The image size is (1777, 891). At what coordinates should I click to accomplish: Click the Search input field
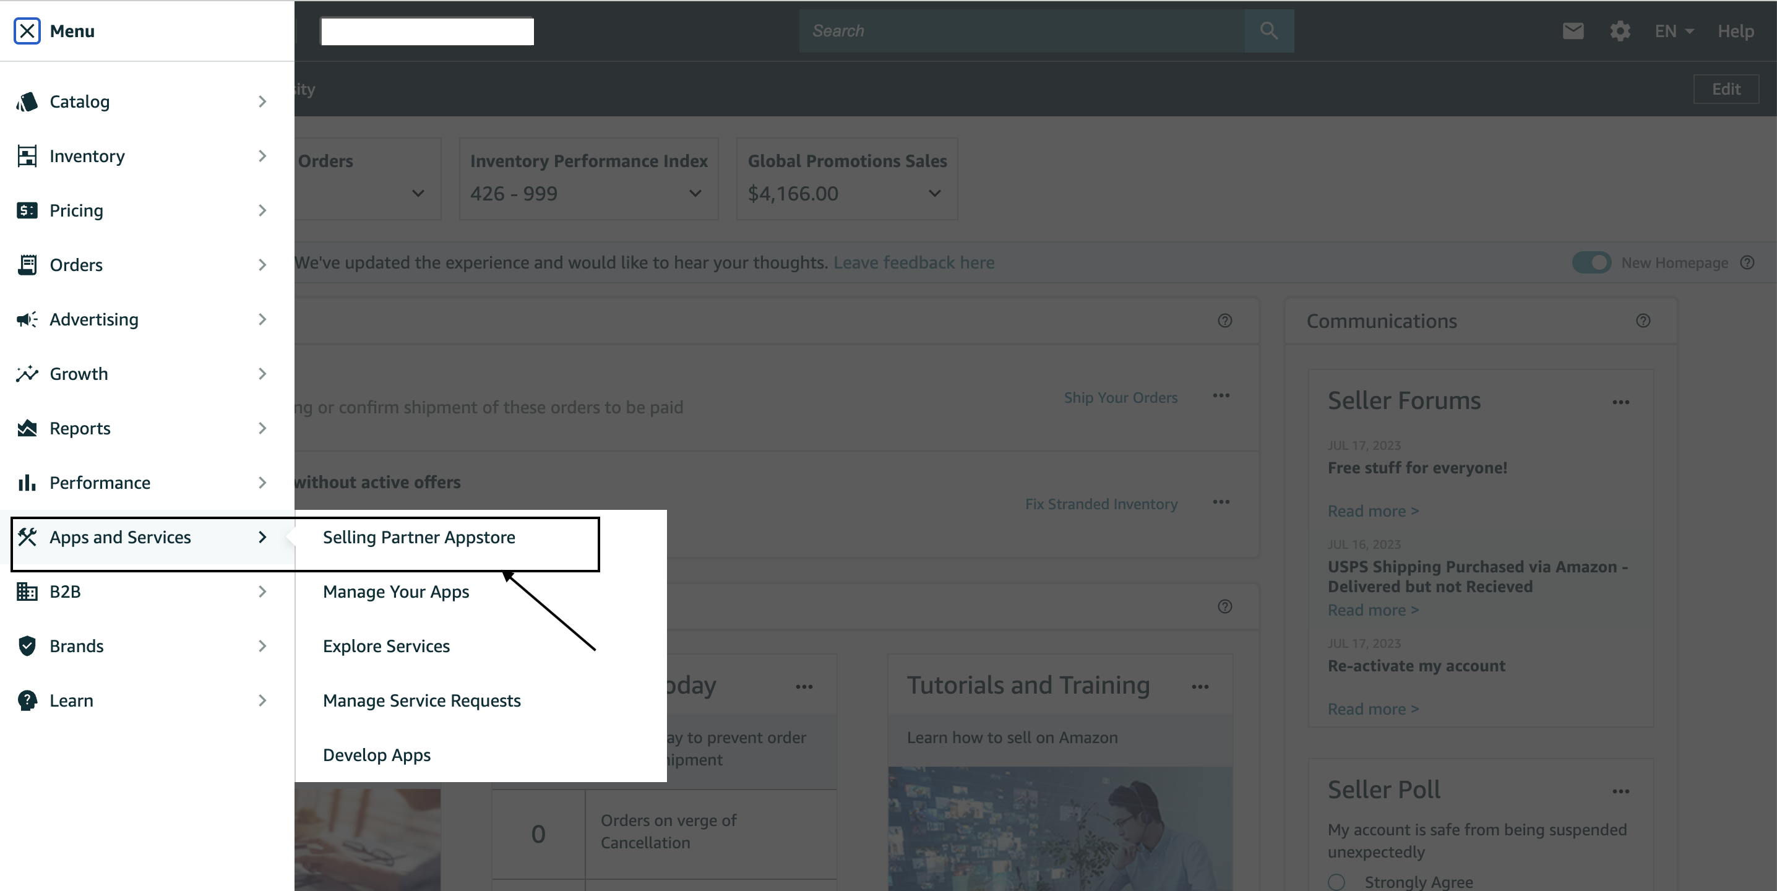pos(1022,31)
